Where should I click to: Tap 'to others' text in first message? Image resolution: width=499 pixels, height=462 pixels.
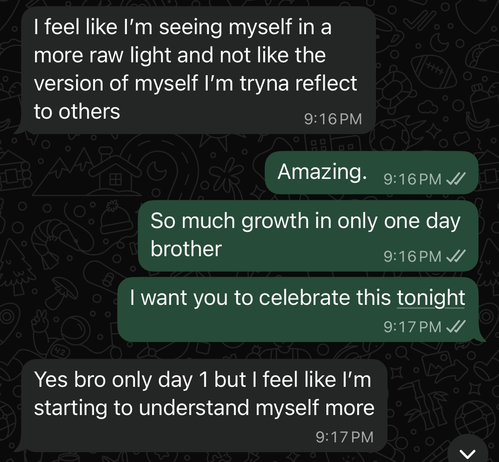tap(77, 111)
